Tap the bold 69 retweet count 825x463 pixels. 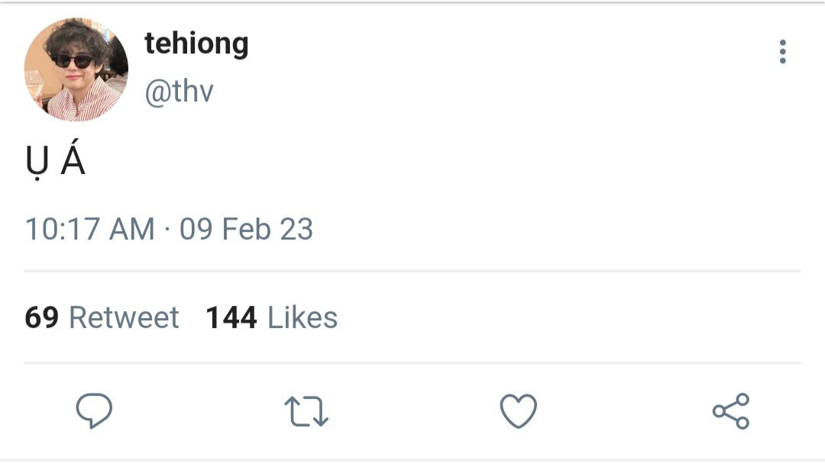41,317
